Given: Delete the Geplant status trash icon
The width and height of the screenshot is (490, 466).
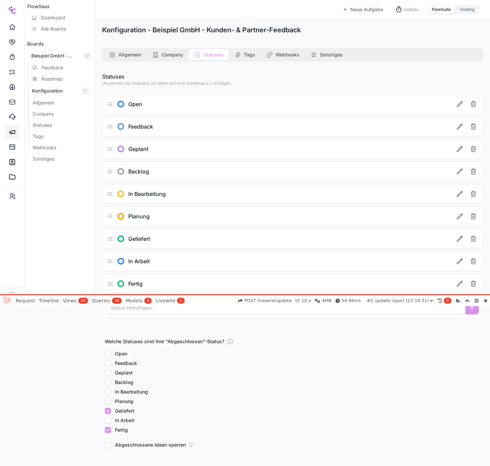Looking at the screenshot, I should [x=473, y=149].
